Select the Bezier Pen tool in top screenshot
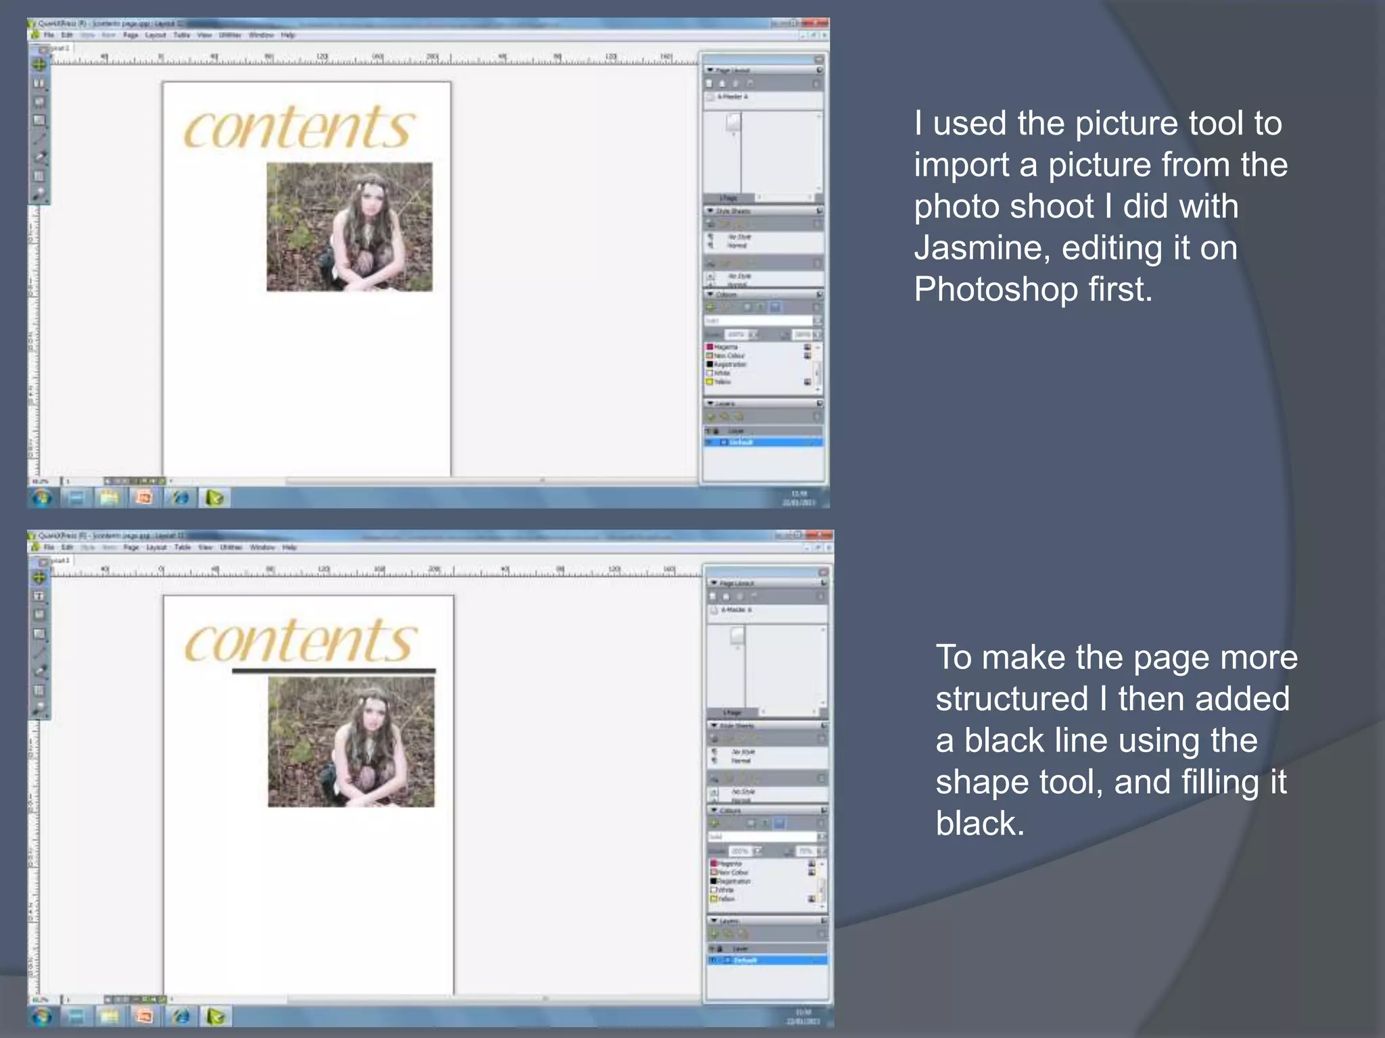1385x1038 pixels. click(39, 157)
